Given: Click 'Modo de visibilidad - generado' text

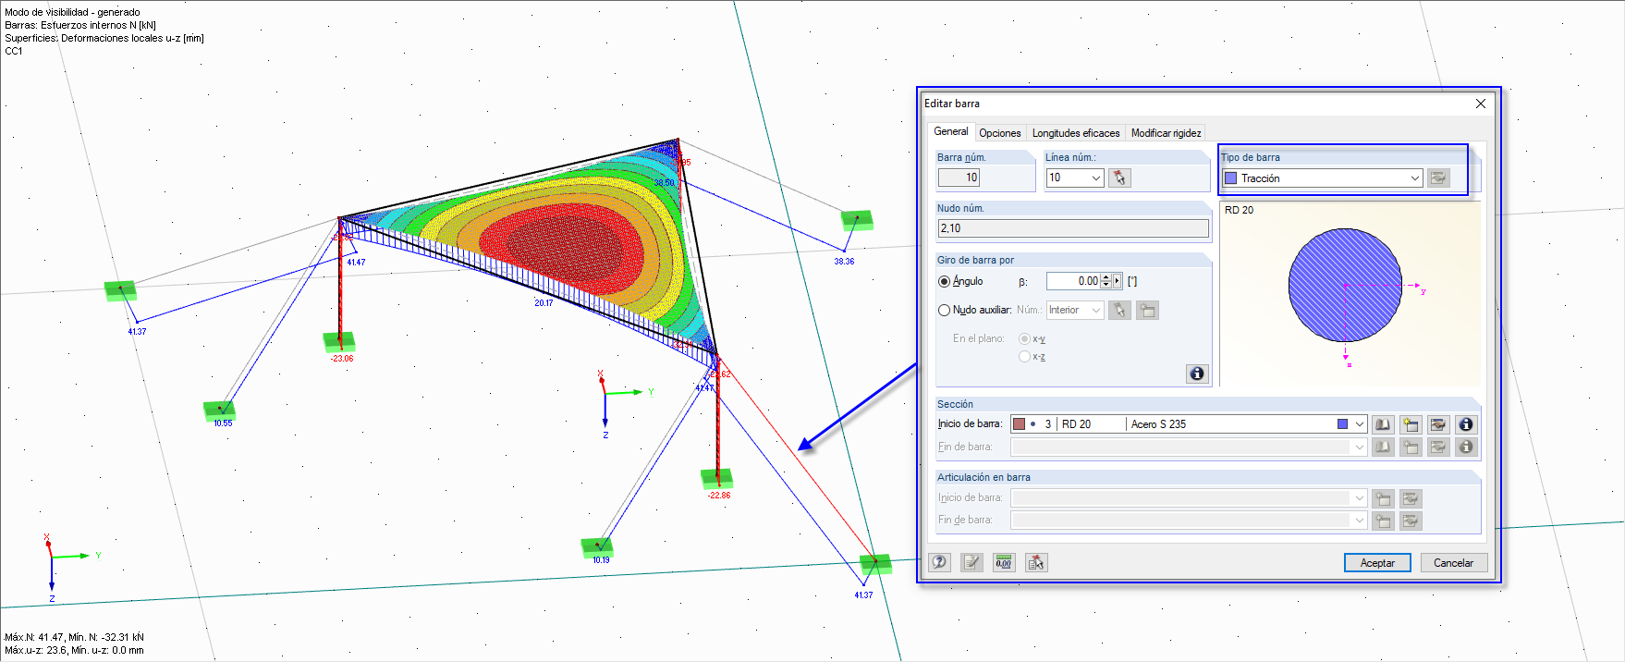Looking at the screenshot, I should [72, 12].
